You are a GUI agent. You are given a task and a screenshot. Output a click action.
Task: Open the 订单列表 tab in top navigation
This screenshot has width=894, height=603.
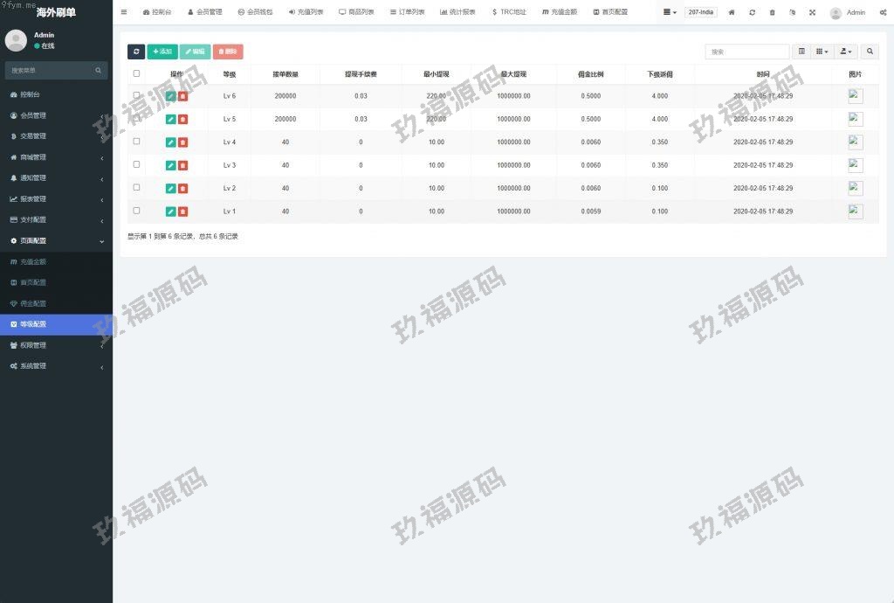pos(408,12)
